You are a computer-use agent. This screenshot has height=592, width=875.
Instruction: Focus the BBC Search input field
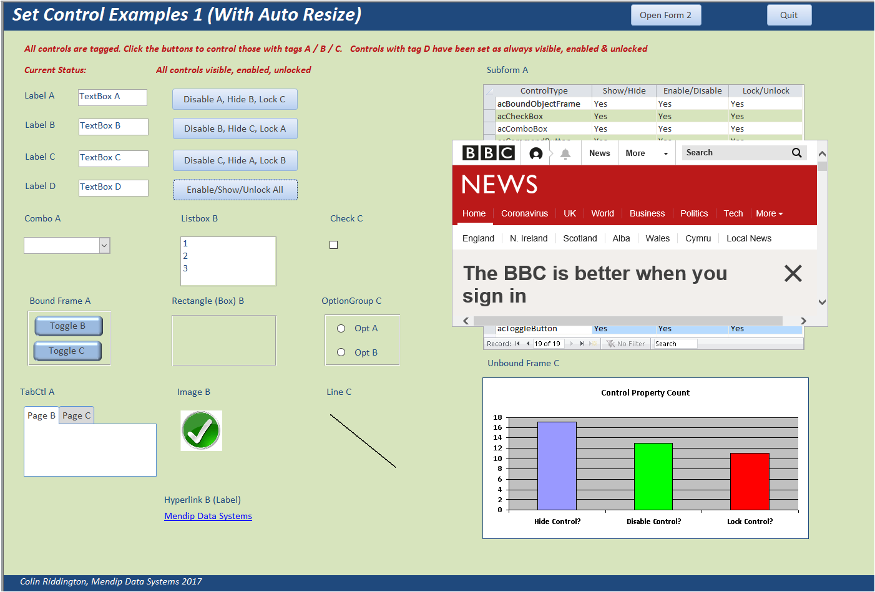735,153
